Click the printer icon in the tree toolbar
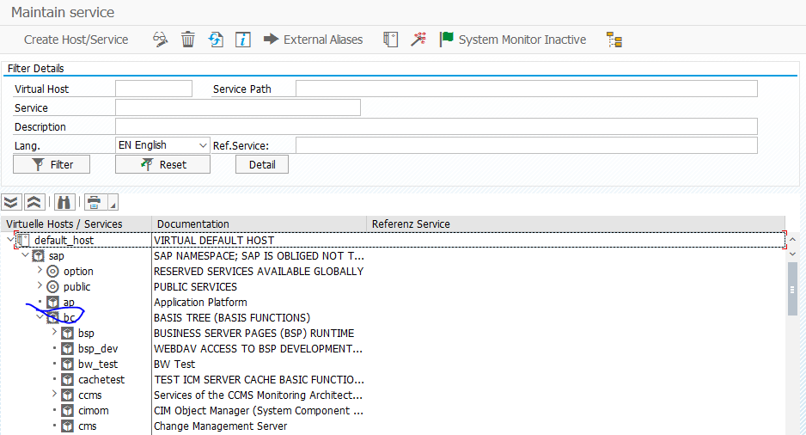Screen dimensions: 806x435 coord(94,202)
